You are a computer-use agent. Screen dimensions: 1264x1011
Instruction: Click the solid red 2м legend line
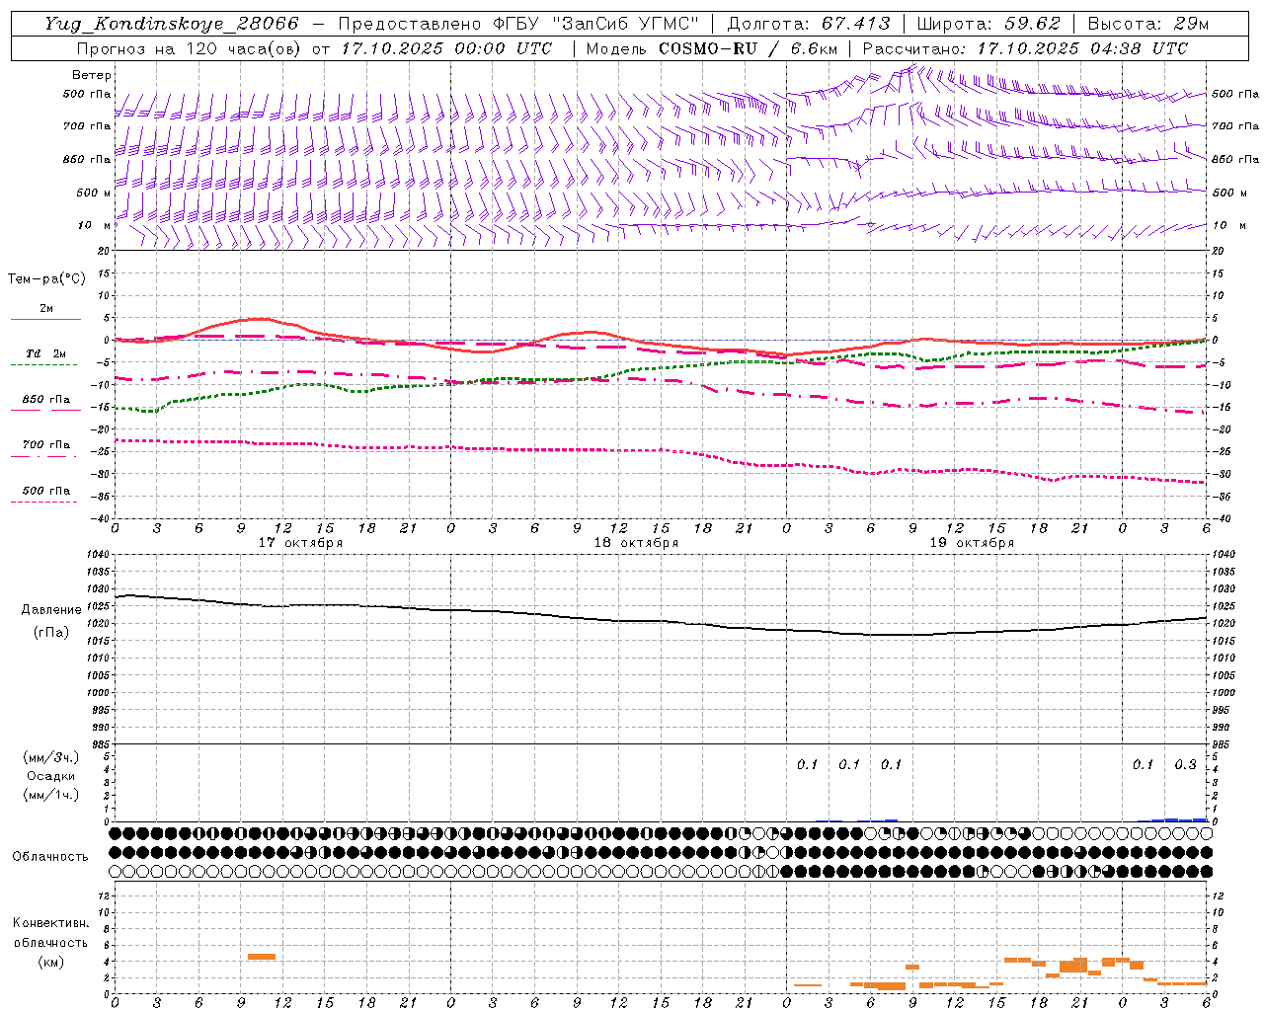(45, 320)
